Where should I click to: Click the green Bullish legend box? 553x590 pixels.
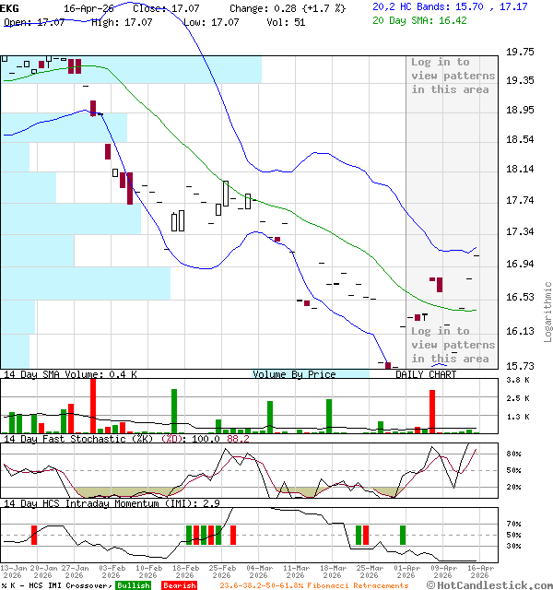click(134, 585)
